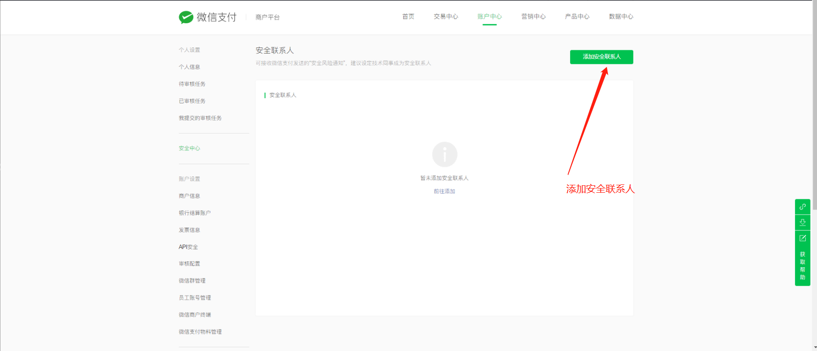Image resolution: width=817 pixels, height=351 pixels.
Task: Open 产品中心 from the top menu
Action: coord(577,17)
